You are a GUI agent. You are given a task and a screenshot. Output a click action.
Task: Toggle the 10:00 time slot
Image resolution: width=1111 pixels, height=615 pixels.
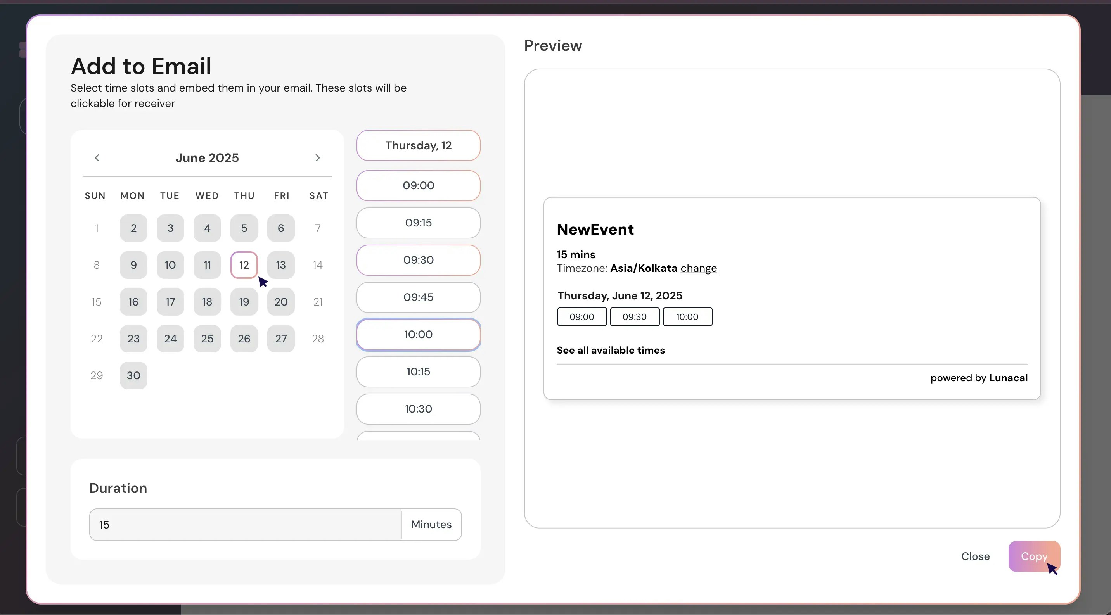[x=418, y=334]
